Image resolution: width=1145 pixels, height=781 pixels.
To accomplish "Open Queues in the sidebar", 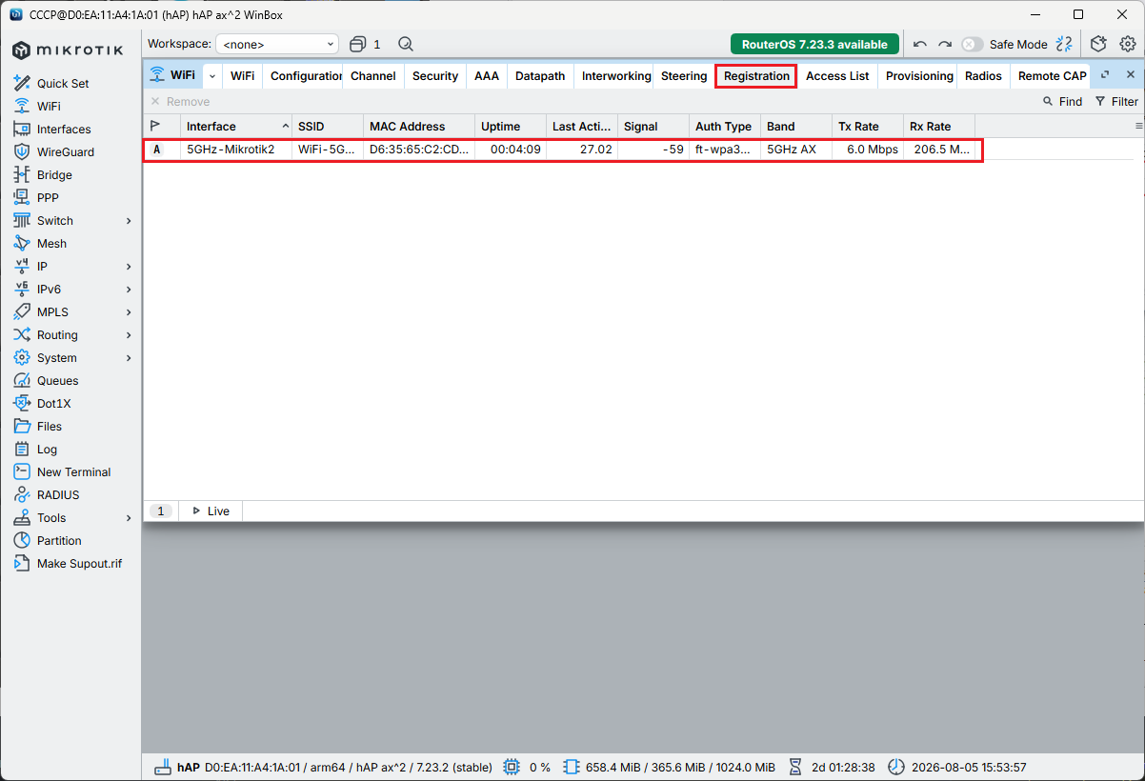I will (57, 381).
